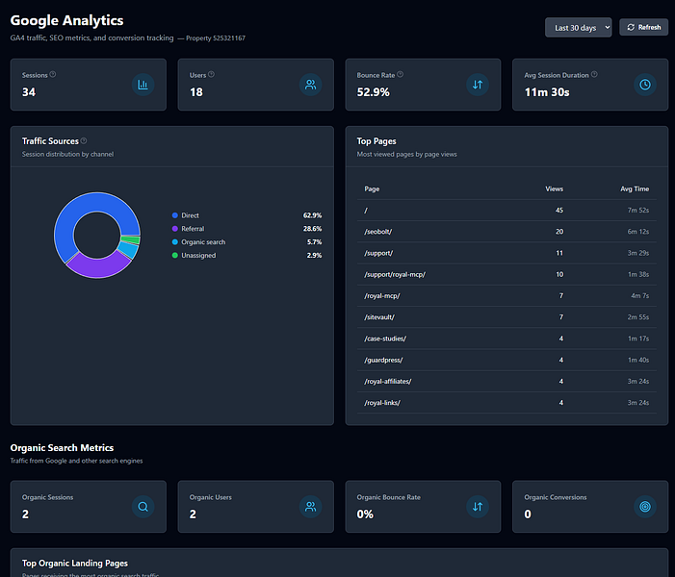Click the 6m 12s average time value
Image resolution: width=675 pixels, height=577 pixels.
[x=638, y=232]
